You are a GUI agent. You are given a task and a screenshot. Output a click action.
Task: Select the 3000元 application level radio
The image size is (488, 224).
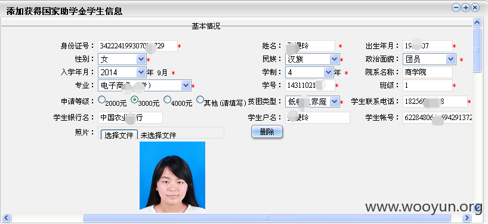(134, 99)
